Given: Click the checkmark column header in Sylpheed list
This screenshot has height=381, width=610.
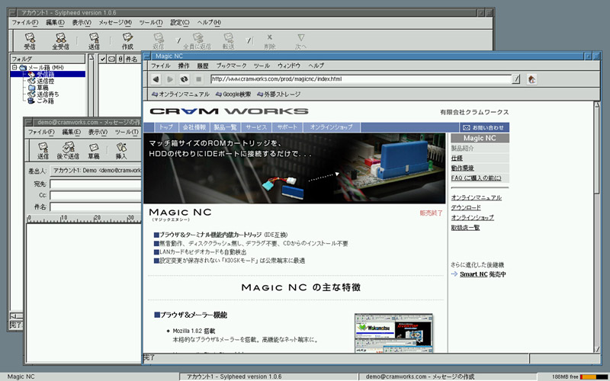Looking at the screenshot, I should click(x=103, y=59).
